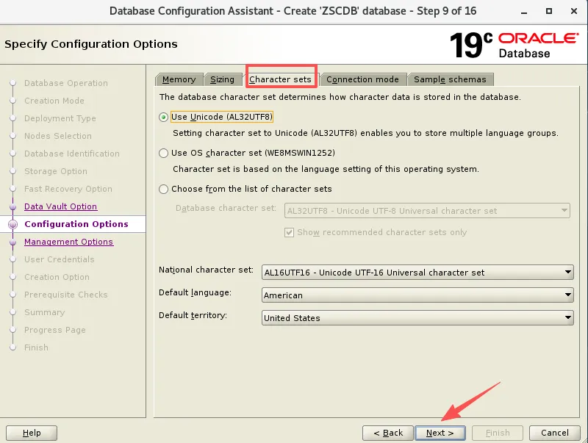Cancel the database creation wizard

[x=555, y=433]
